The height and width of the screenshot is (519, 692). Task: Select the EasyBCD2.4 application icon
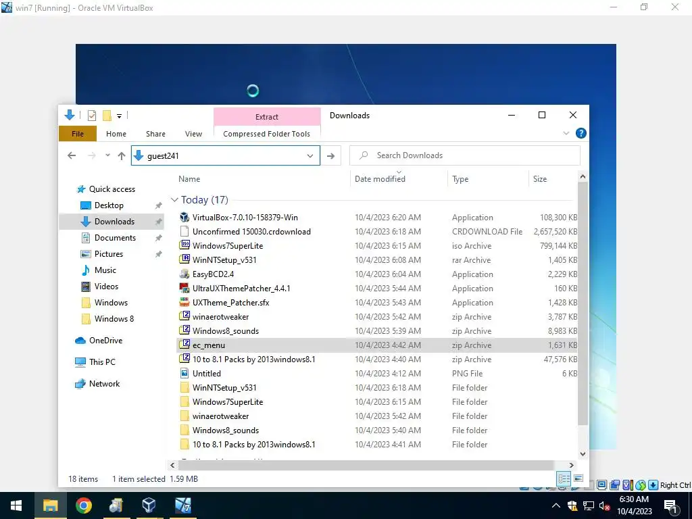point(184,274)
